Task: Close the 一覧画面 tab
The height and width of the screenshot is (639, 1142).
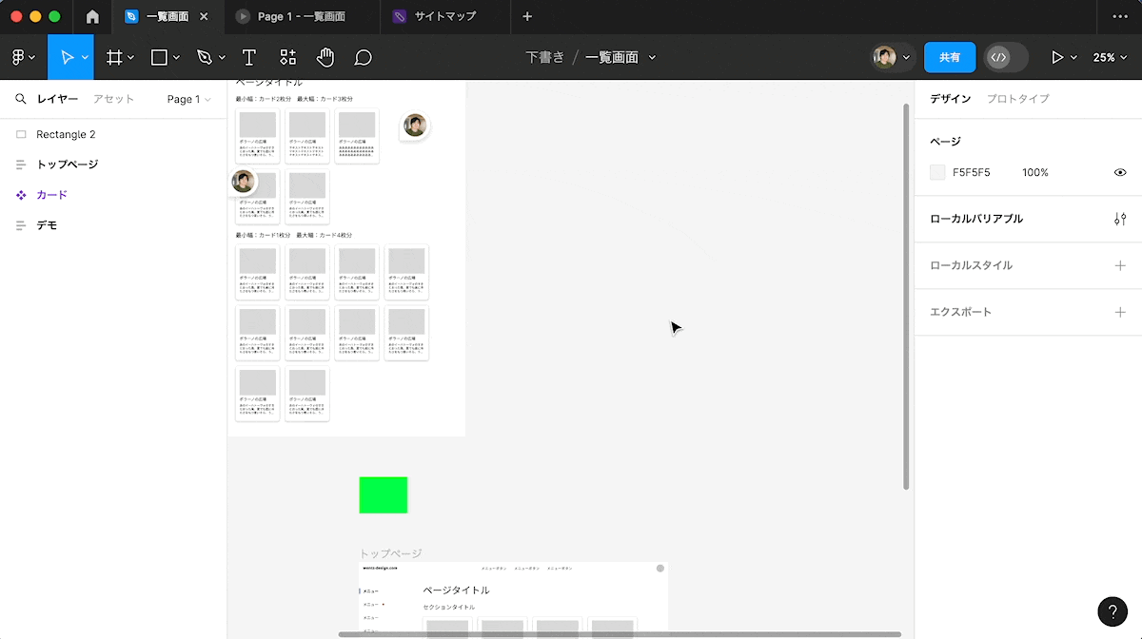Action: (x=204, y=16)
